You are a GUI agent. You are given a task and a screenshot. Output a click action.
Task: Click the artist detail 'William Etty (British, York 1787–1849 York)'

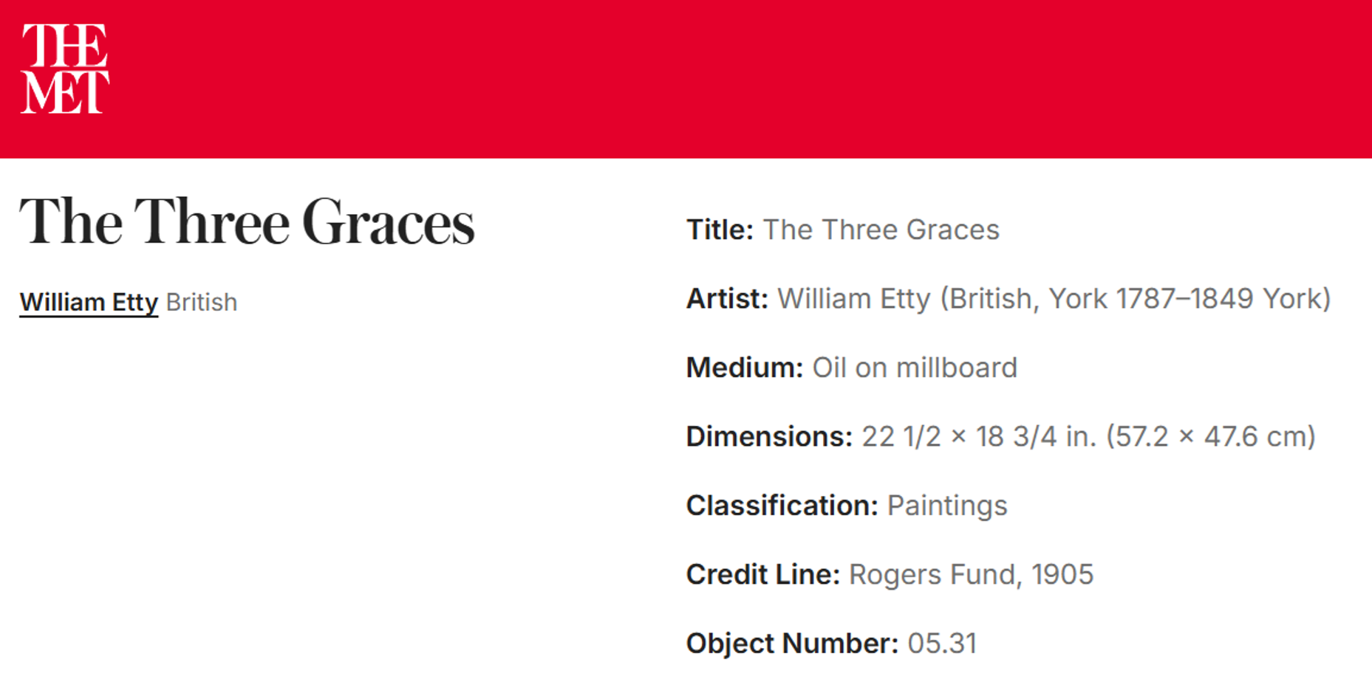[x=1054, y=299]
